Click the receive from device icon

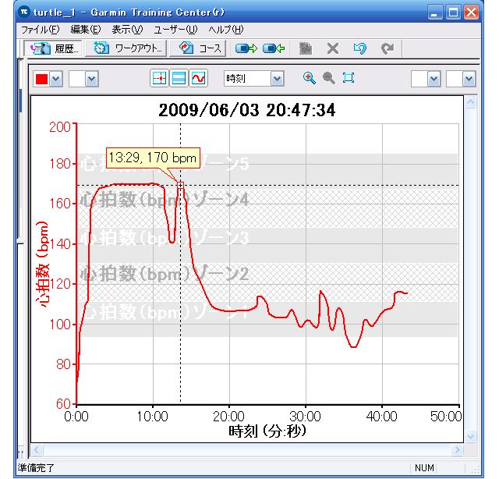273,48
